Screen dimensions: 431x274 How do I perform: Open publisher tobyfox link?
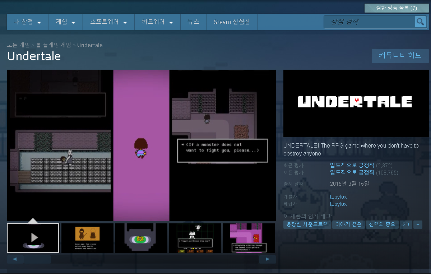(338, 204)
